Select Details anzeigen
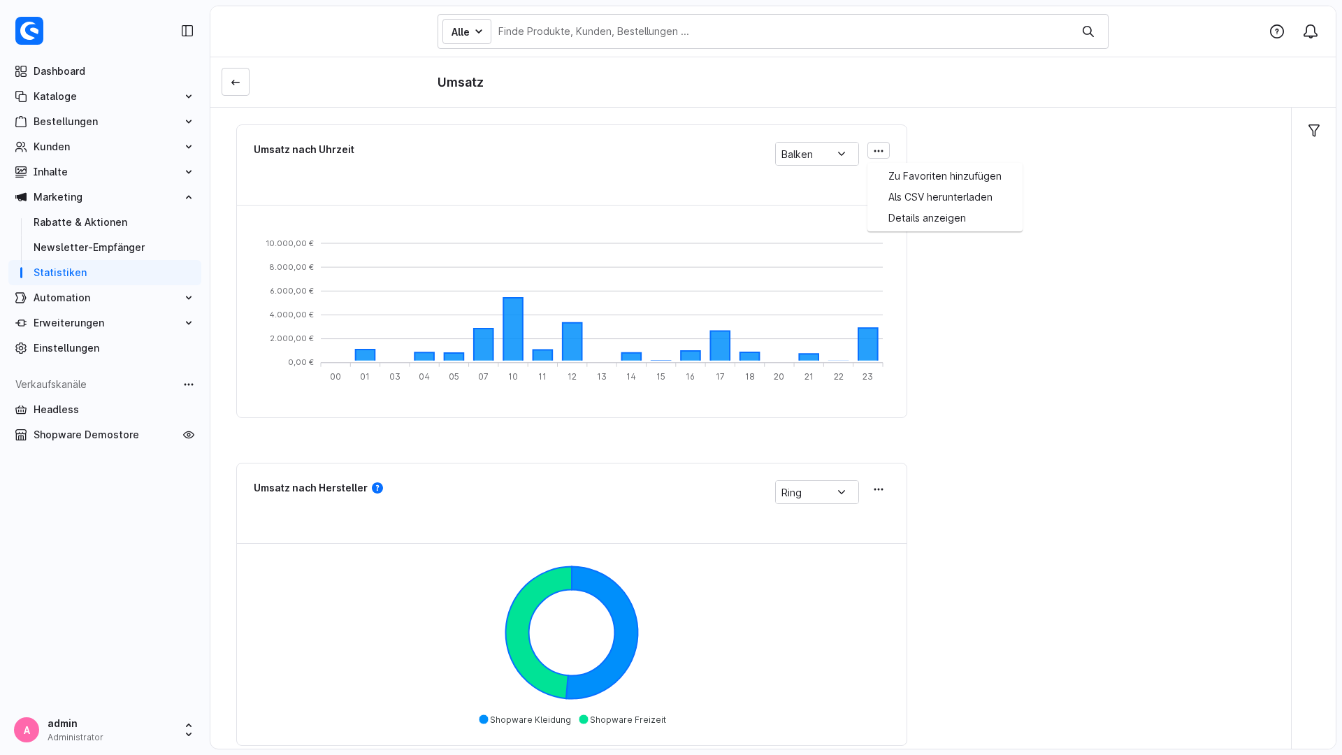1342x755 pixels. click(x=945, y=218)
